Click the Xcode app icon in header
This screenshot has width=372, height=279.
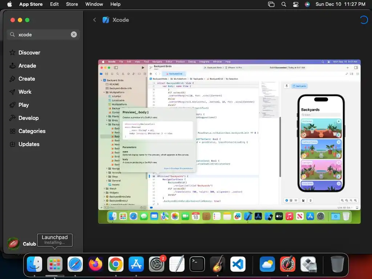click(x=106, y=20)
